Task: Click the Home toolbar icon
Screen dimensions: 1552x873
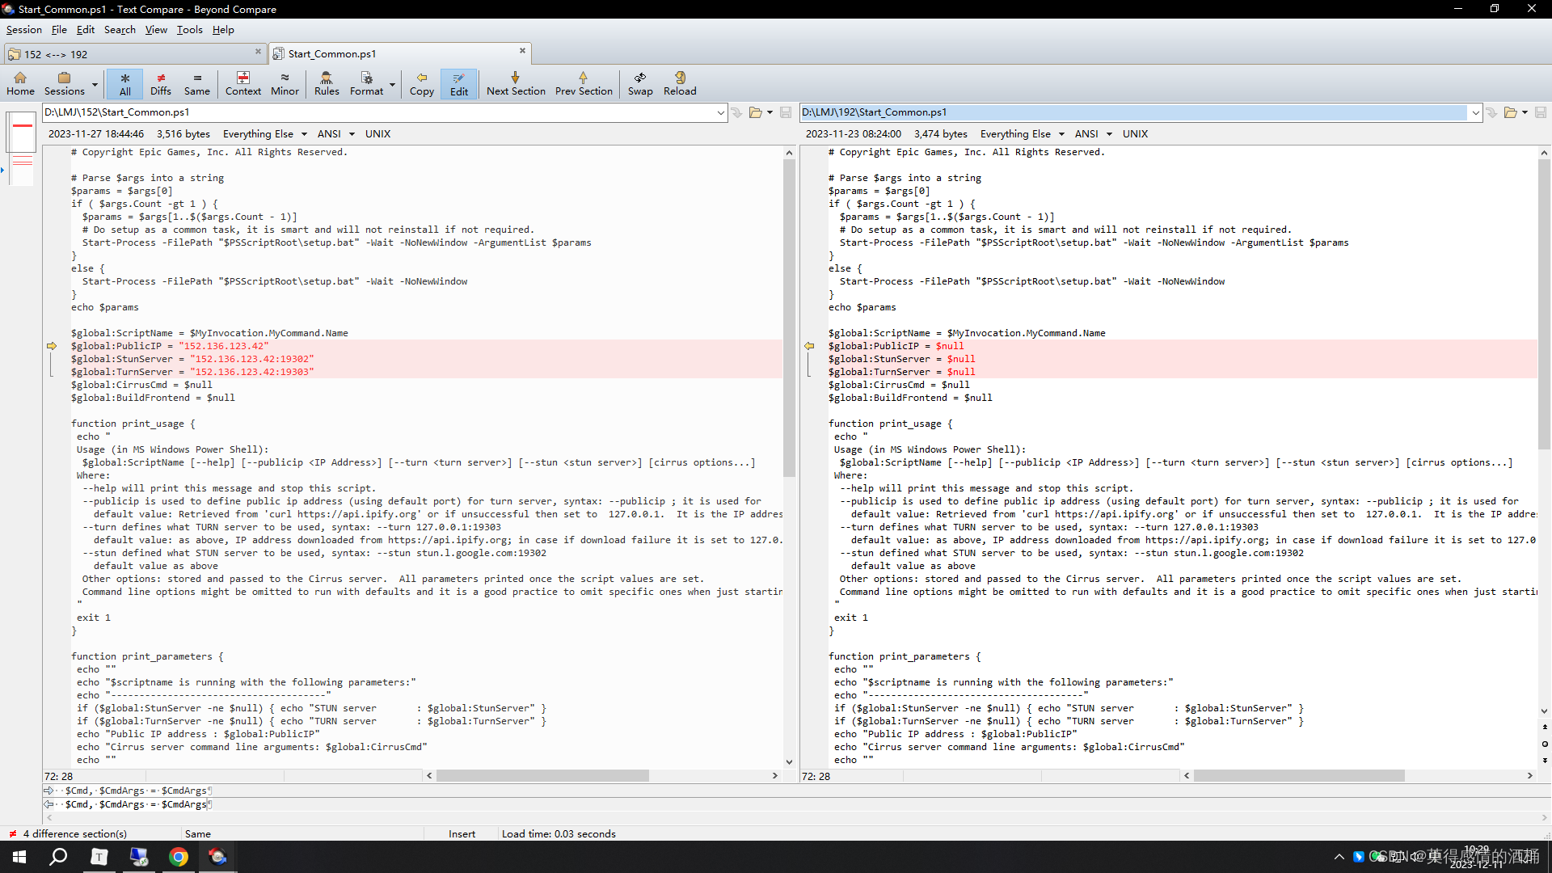Action: [20, 83]
